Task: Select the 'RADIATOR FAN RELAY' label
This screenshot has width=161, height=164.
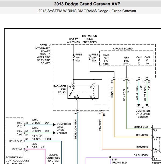Action: (x=60, y=89)
